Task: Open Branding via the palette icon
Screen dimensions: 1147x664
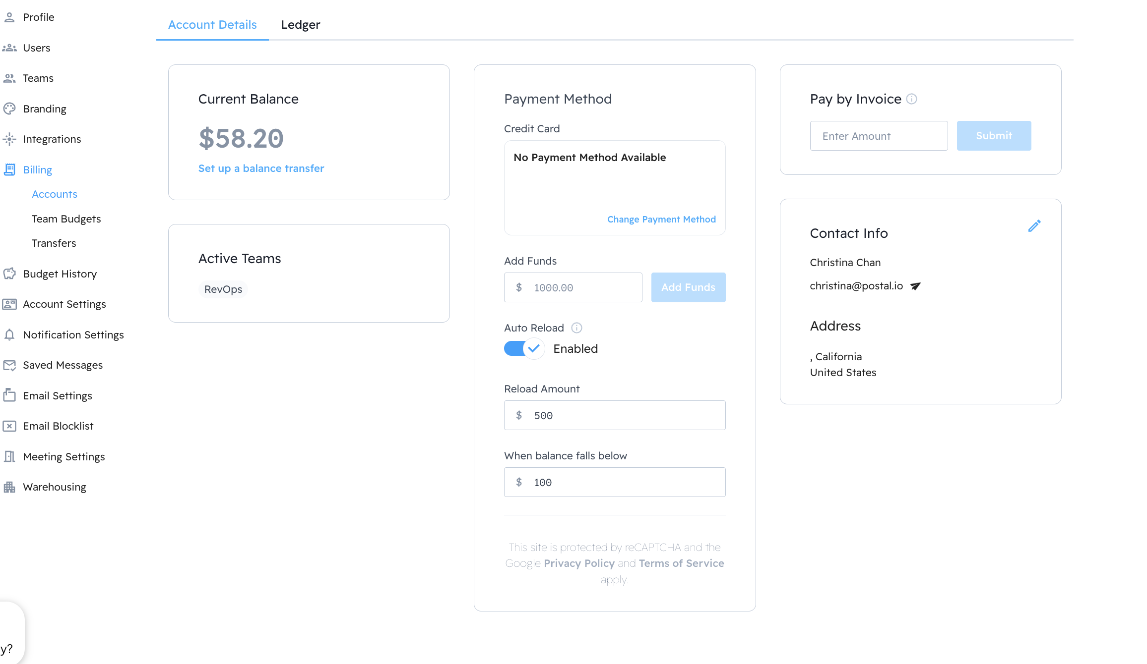Action: (9, 109)
